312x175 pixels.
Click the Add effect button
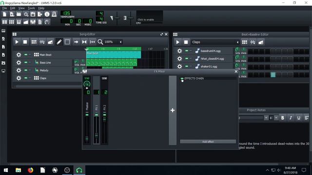click(x=208, y=141)
